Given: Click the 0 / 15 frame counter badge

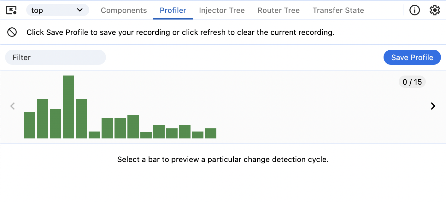Looking at the screenshot, I should [412, 81].
